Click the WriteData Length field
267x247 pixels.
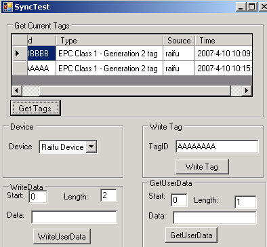pyautogui.click(x=108, y=195)
